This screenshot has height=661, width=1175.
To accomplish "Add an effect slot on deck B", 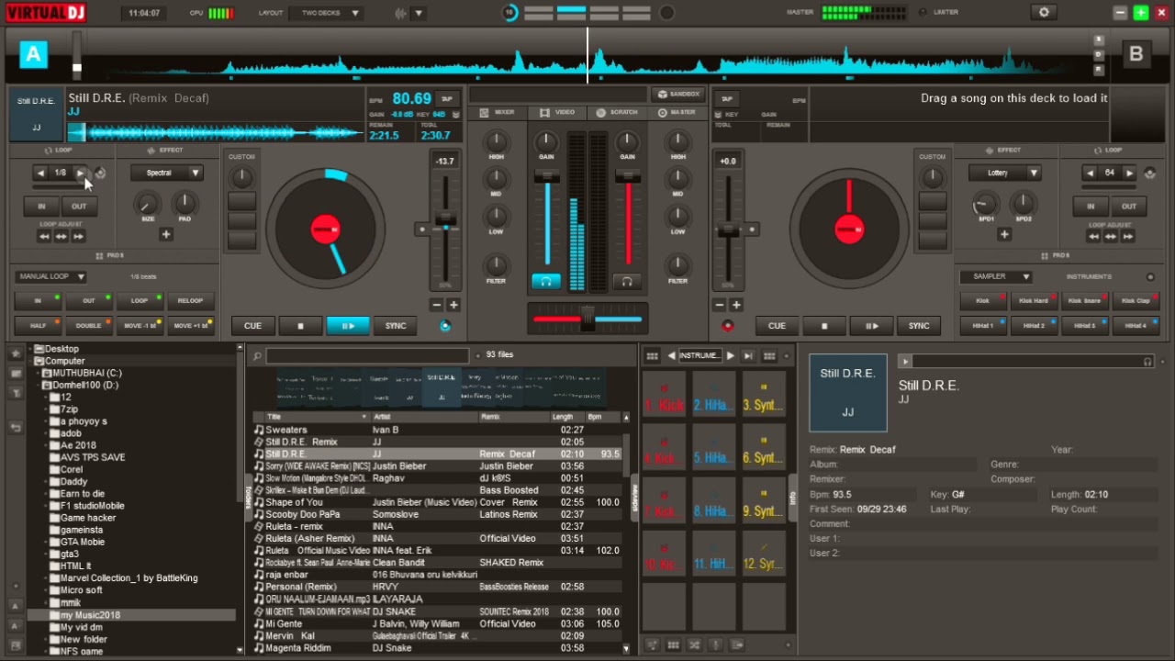I will 1004,235.
